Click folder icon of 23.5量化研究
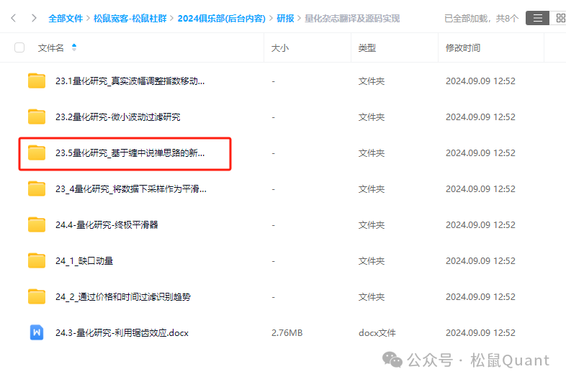This screenshot has width=566, height=382. pyautogui.click(x=37, y=153)
